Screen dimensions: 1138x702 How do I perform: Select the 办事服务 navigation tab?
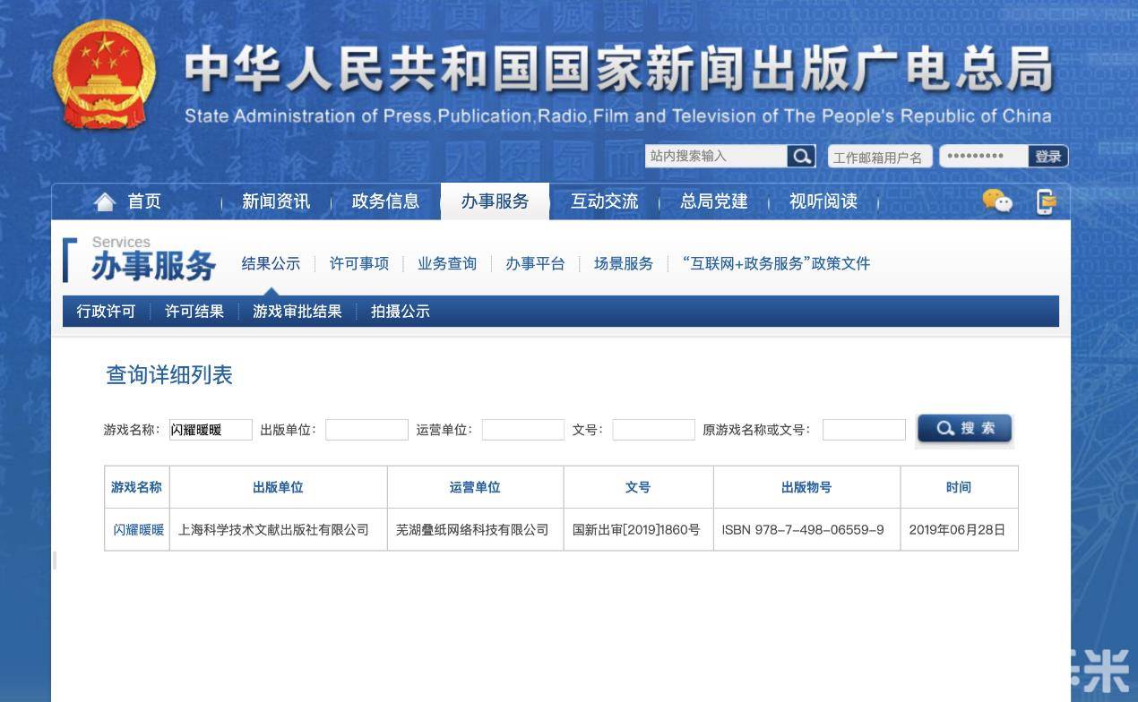pos(495,201)
